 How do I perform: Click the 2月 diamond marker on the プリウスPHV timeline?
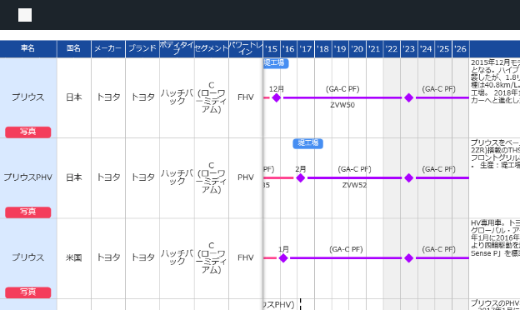(x=301, y=178)
